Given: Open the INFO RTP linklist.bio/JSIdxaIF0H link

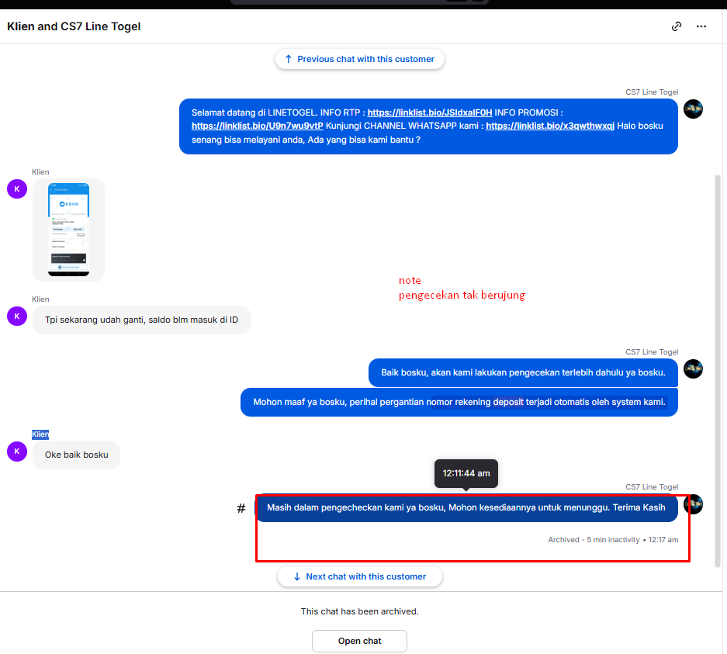Looking at the screenshot, I should pos(429,112).
